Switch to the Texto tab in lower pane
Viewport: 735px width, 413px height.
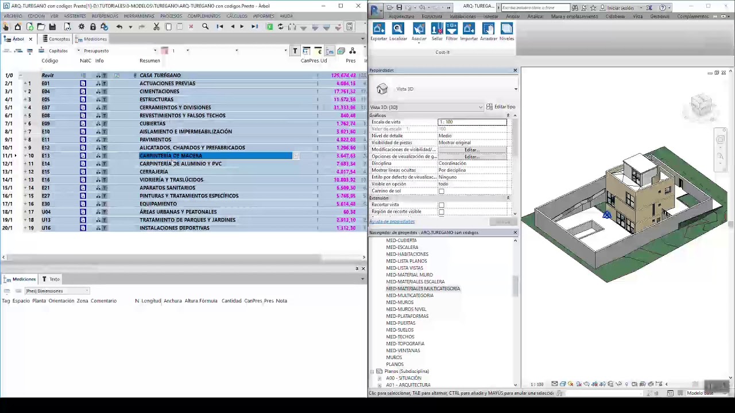click(51, 279)
